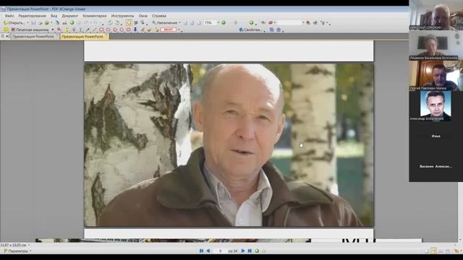Open the Параметры options button

17,251
